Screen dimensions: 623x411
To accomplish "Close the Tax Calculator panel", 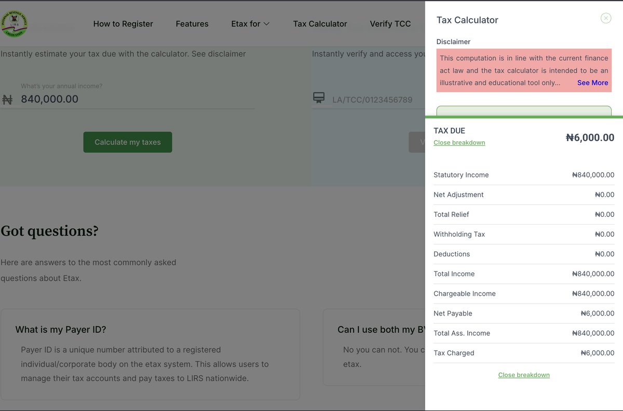I will (606, 18).
